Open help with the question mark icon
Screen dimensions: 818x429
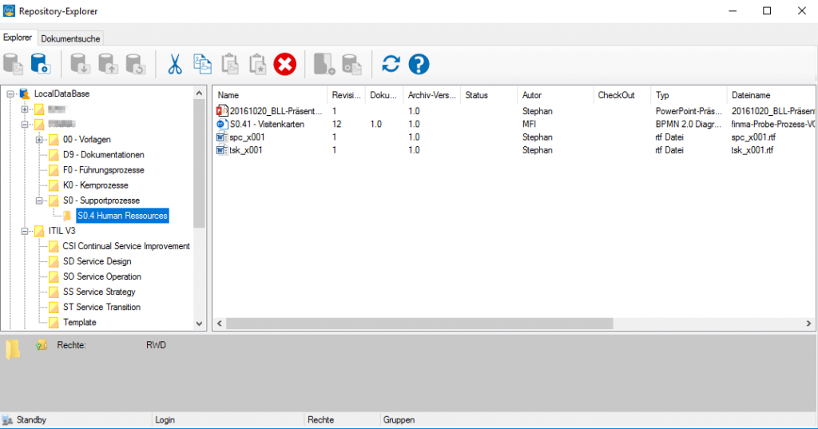[419, 64]
